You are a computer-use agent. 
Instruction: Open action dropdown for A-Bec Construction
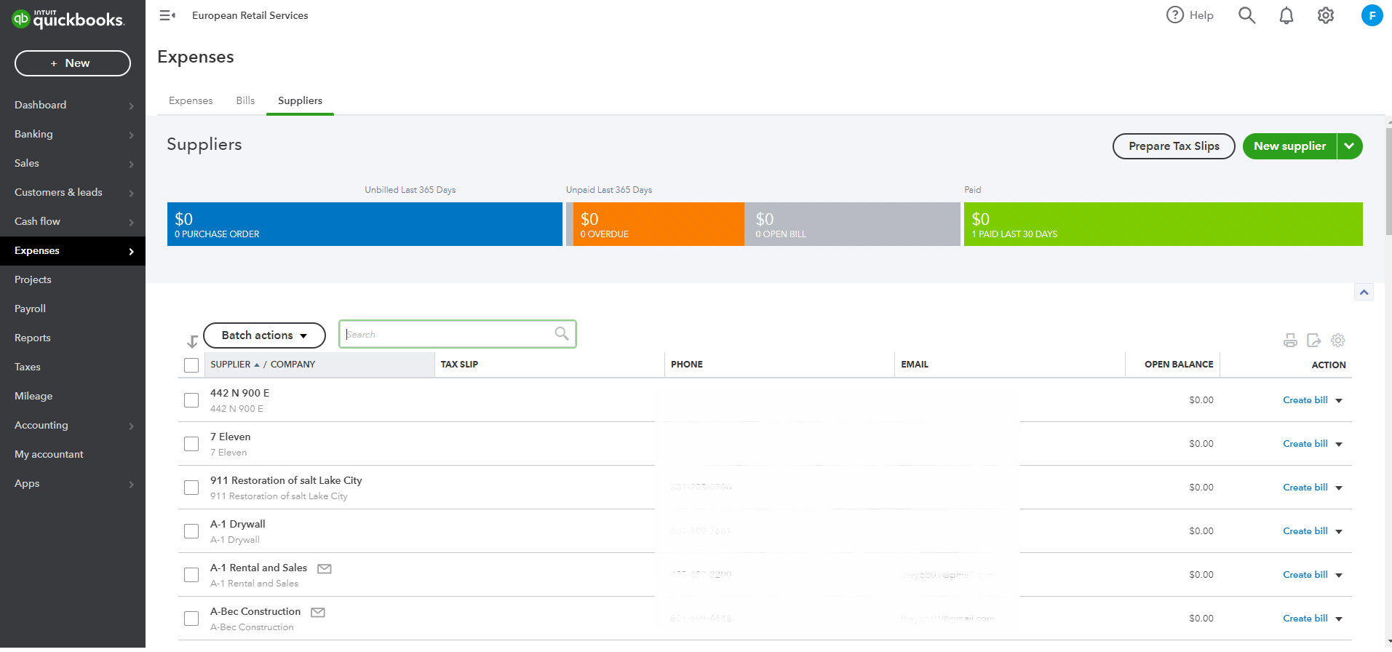click(1339, 619)
